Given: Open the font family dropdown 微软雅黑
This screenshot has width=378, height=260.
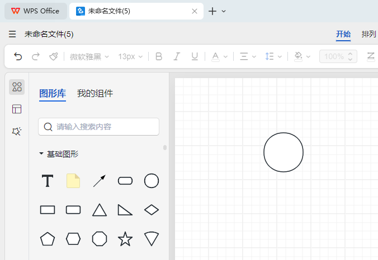Looking at the screenshot, I should coord(89,57).
